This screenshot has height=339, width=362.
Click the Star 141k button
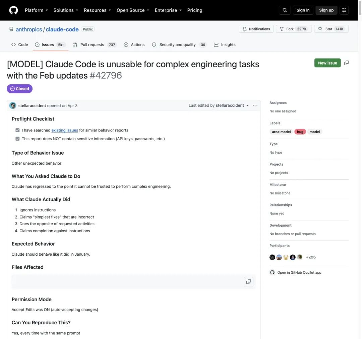[331, 29]
